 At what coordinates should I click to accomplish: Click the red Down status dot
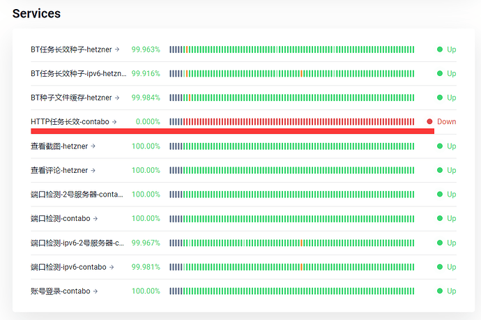tap(429, 121)
